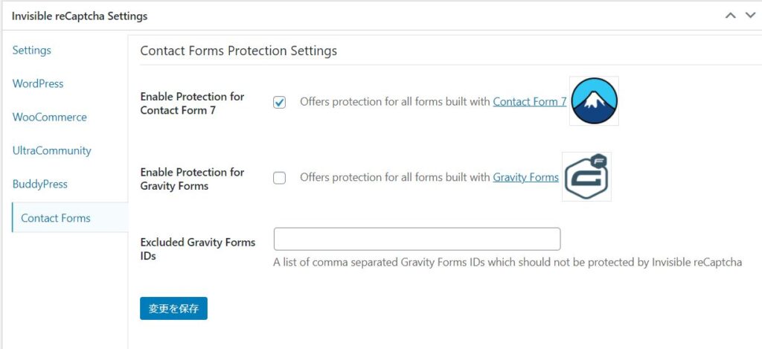Click the Invisible reCaptcha Settings panel title

click(80, 16)
